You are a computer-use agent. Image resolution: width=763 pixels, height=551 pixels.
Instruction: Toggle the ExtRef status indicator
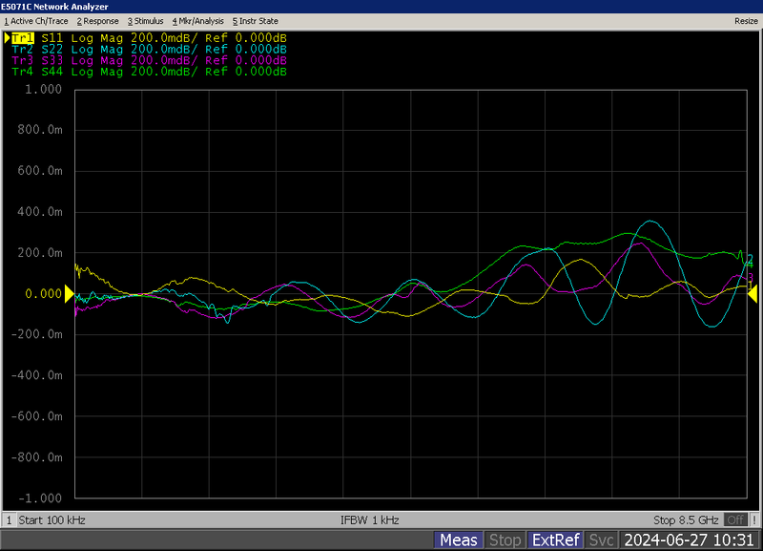[555, 540]
